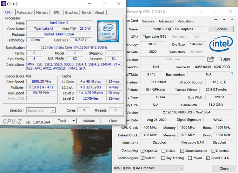Toggle the OpenCL checkbox
The image size is (238, 173).
pos(142,151)
